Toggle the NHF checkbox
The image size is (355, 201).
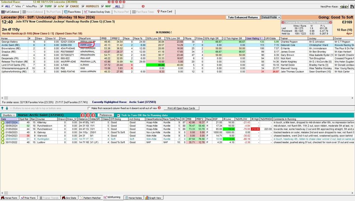tap(103, 6)
